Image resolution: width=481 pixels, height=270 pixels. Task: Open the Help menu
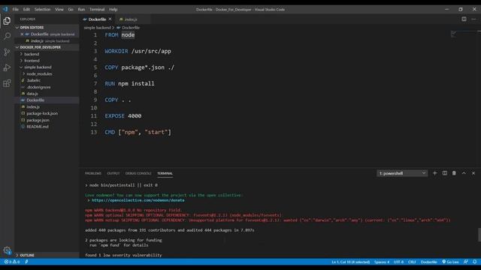pyautogui.click(x=113, y=9)
